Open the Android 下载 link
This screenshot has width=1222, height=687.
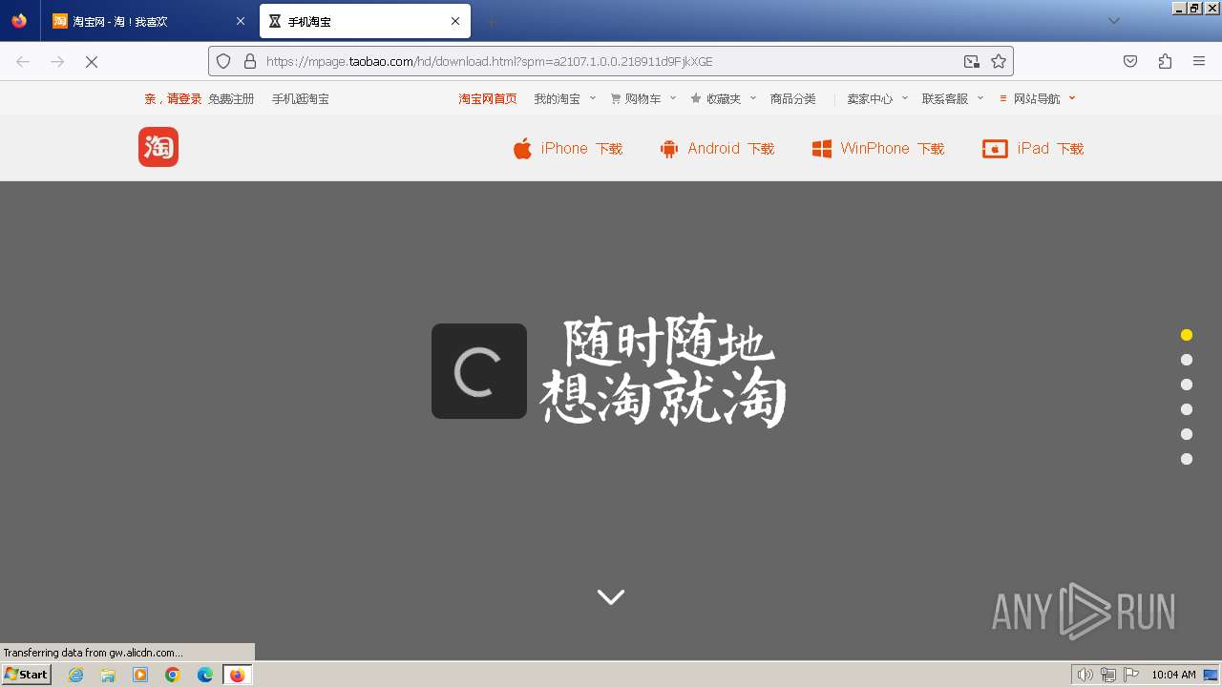pyautogui.click(x=731, y=149)
